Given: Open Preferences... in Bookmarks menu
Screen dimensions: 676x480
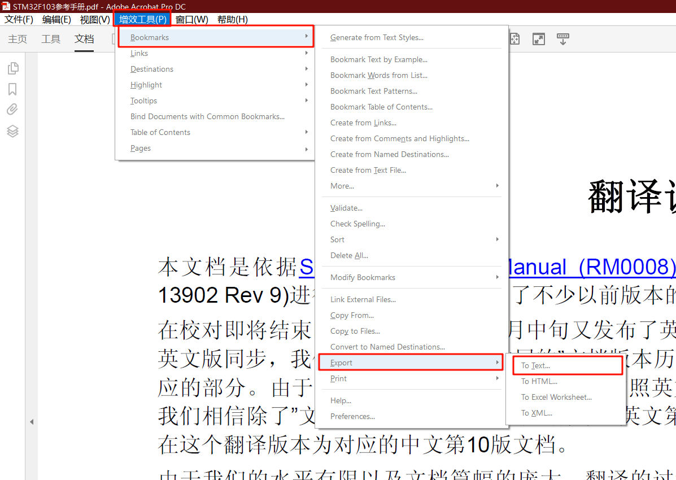Looking at the screenshot, I should pos(412,417).
